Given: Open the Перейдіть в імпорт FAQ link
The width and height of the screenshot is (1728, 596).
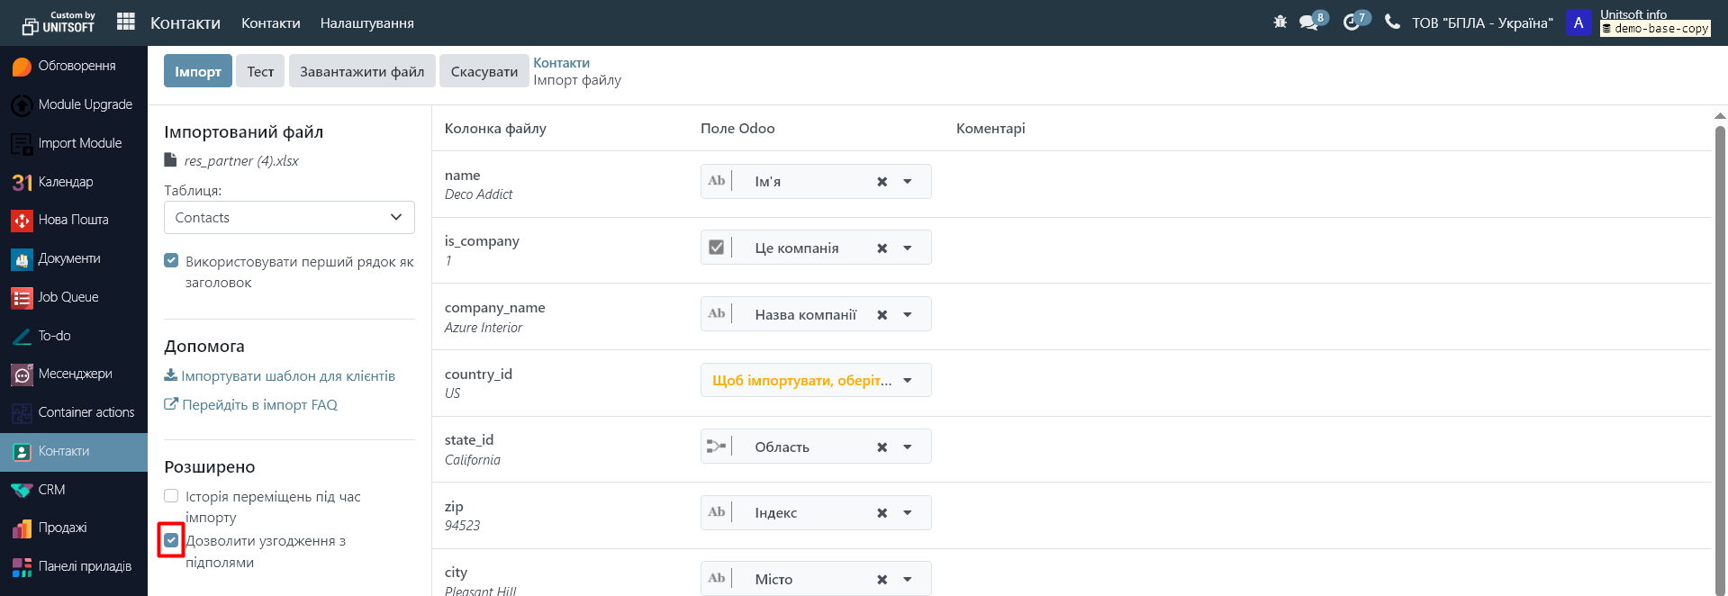Looking at the screenshot, I should click(x=259, y=405).
